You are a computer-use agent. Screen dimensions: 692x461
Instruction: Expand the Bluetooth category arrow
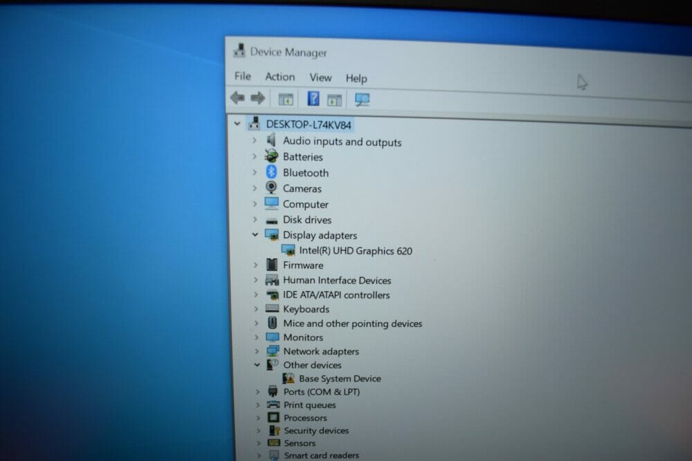point(255,172)
